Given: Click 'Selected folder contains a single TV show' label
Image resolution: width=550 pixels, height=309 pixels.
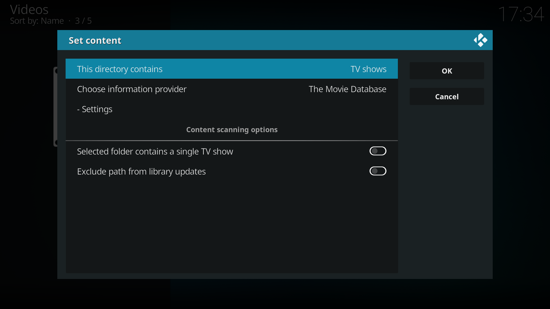Looking at the screenshot, I should point(155,151).
